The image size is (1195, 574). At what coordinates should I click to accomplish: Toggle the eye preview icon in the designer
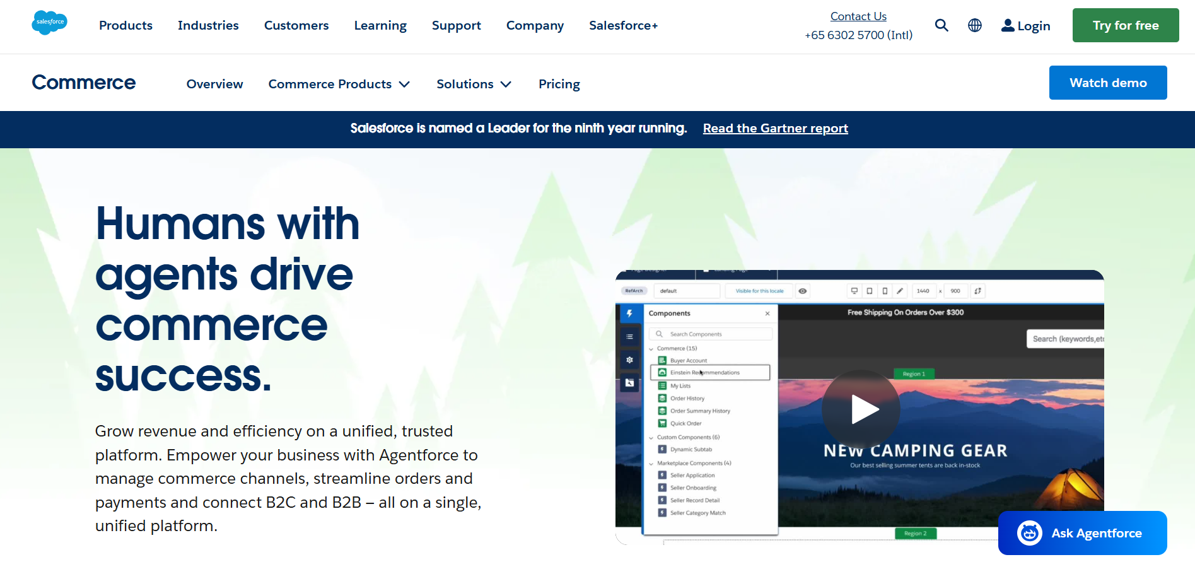pyautogui.click(x=802, y=291)
